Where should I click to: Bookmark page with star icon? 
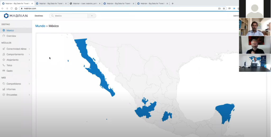point(224,8)
